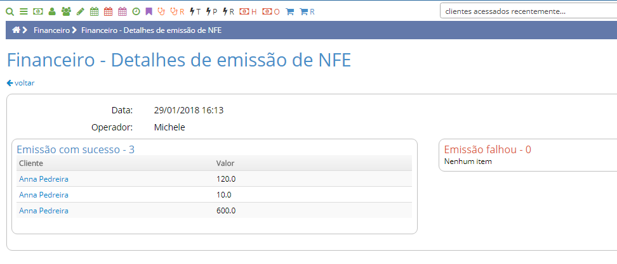Click the green pencil edit icon
The image size is (617, 264).
pyautogui.click(x=80, y=11)
